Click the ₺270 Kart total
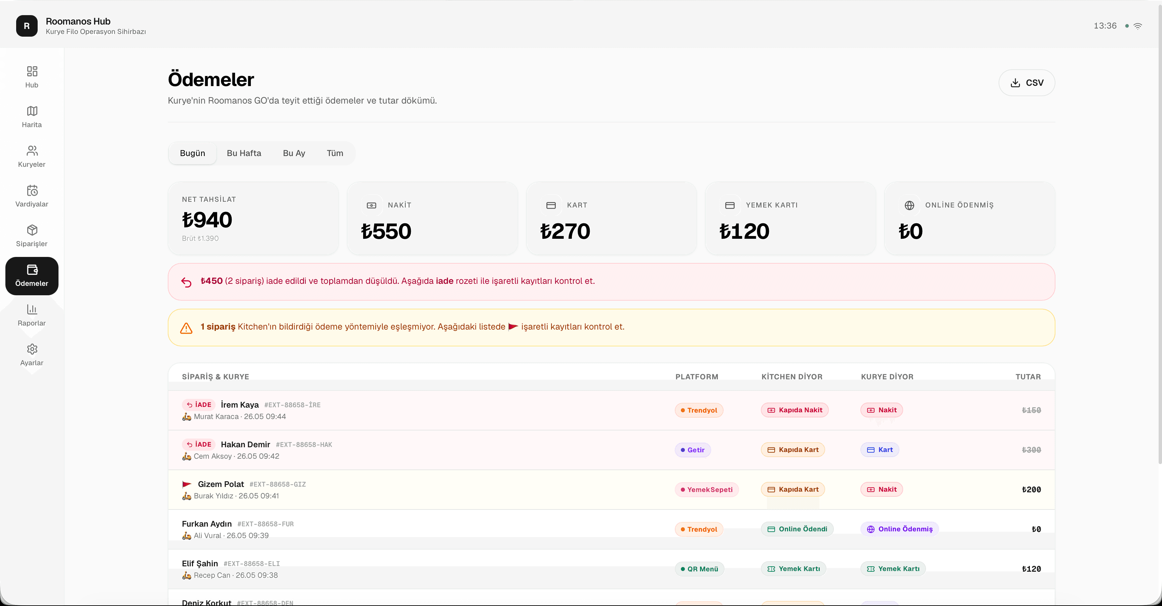The width and height of the screenshot is (1162, 606). tap(565, 231)
